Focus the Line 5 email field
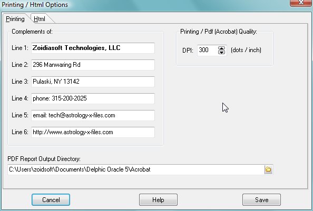 [93, 115]
